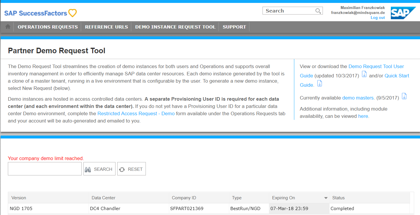This screenshot has height=215, width=420.
Task: Click the Company ID column header
Action: point(199,198)
